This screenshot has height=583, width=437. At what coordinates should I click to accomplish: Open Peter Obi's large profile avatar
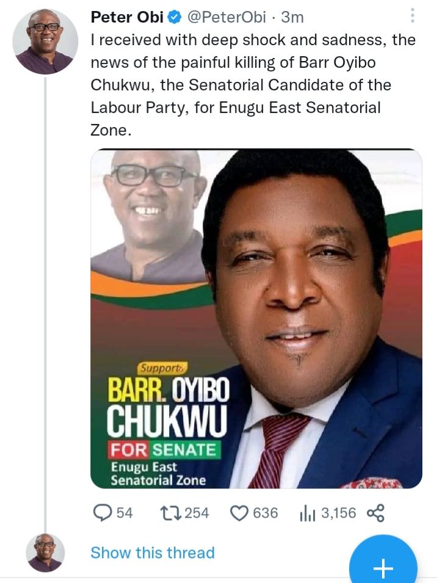(45, 42)
